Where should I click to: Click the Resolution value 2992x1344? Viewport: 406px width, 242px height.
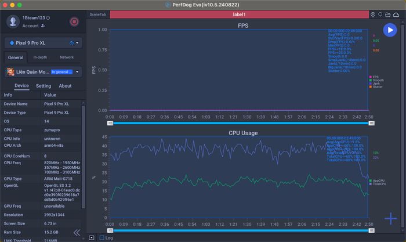pyautogui.click(x=54, y=215)
